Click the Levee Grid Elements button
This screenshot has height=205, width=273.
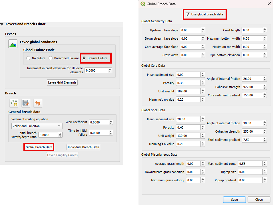62,82
